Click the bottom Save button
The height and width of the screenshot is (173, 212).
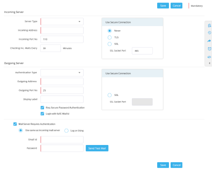[163, 165]
